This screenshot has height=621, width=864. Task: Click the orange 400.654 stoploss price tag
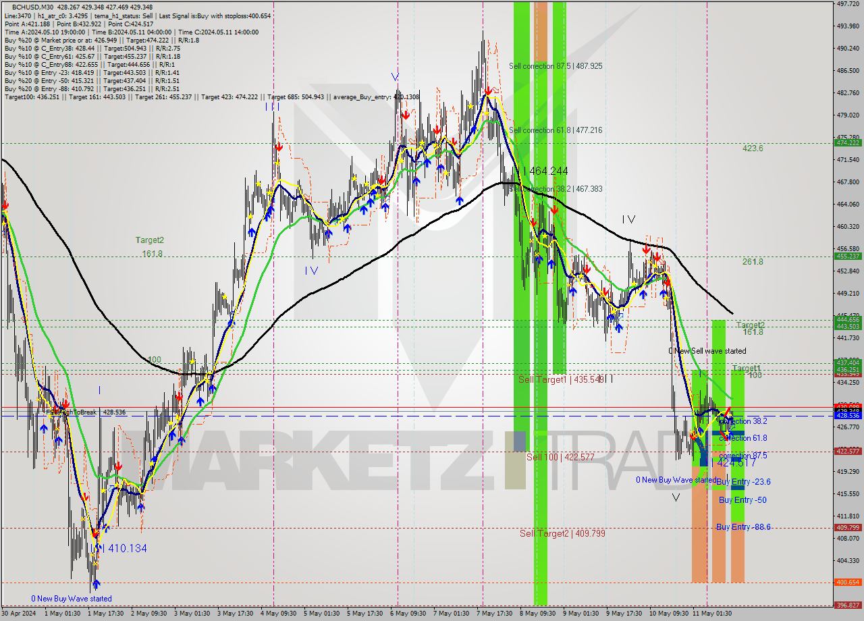point(848,582)
